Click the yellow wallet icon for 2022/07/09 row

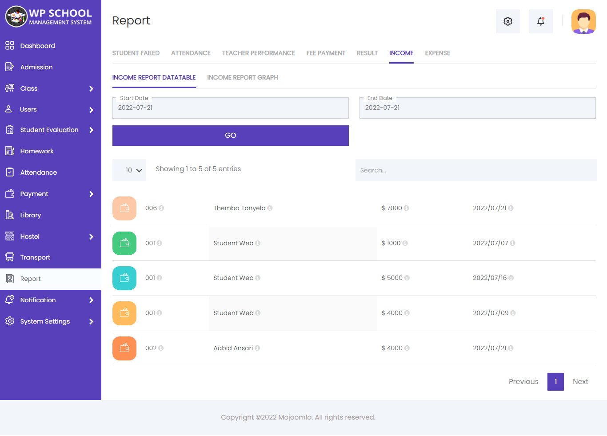(x=124, y=313)
